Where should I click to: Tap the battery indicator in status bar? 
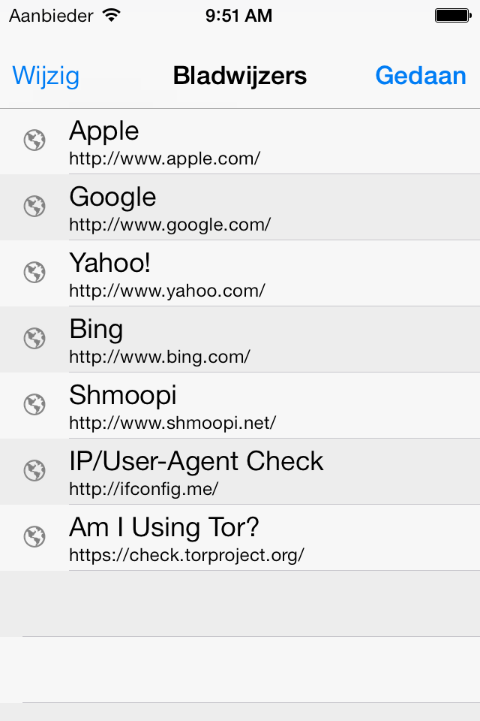click(x=453, y=16)
